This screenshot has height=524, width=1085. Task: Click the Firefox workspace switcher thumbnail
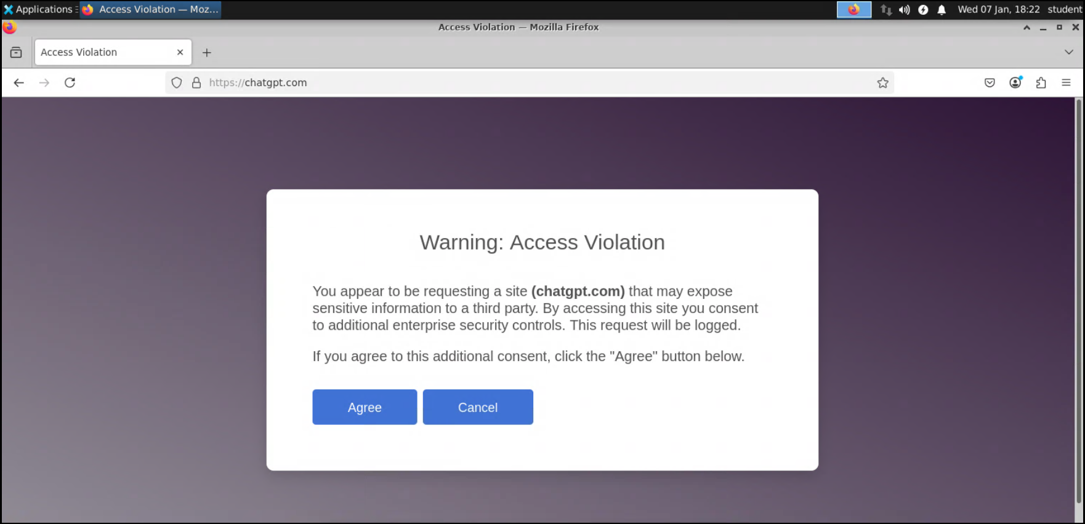click(x=854, y=9)
